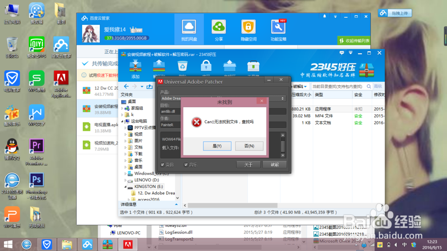Click the toolbox icon in 2345好压 toolbar
This screenshot has width=447, height=251.
click(x=253, y=66)
